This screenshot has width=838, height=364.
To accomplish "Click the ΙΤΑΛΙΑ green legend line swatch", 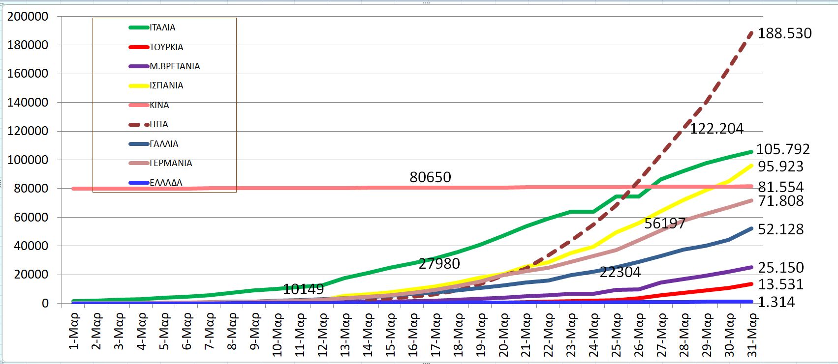I will tap(139, 28).
